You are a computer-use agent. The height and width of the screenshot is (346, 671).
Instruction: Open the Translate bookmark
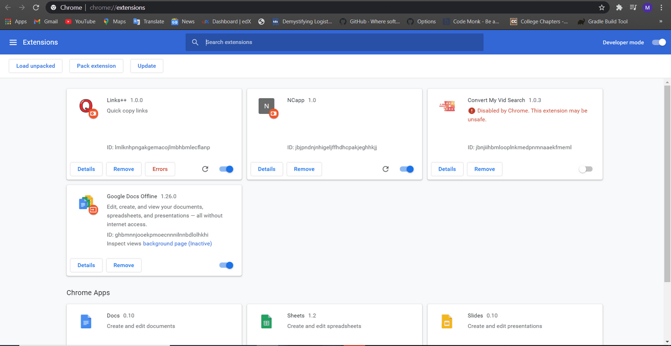pyautogui.click(x=149, y=21)
